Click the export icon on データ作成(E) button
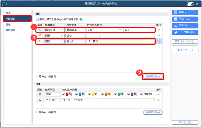 click(176, 32)
